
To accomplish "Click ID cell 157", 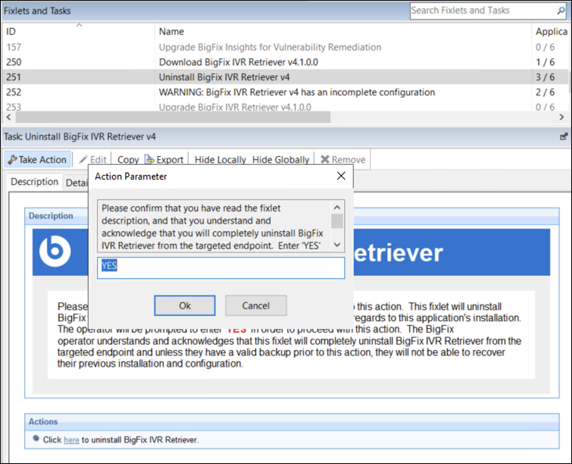I will 14,47.
